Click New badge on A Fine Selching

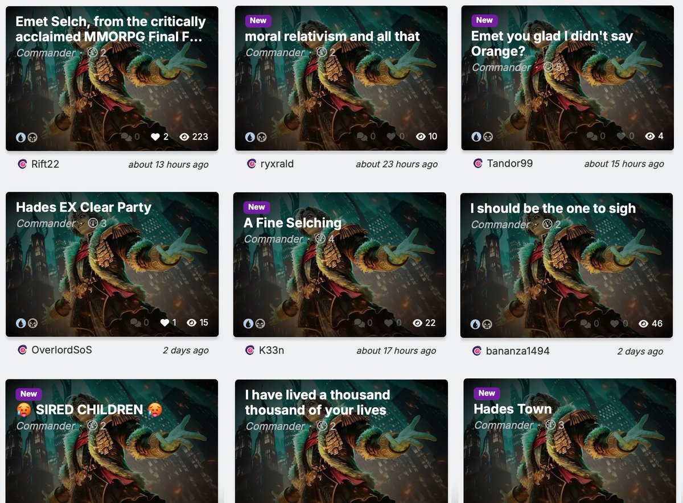(257, 207)
